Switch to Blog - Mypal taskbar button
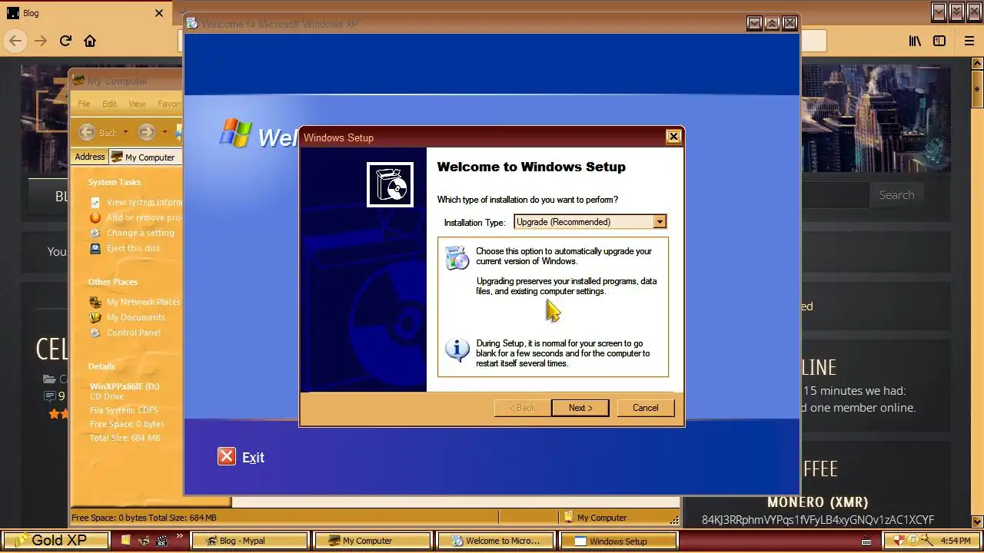984x553 pixels. (250, 541)
